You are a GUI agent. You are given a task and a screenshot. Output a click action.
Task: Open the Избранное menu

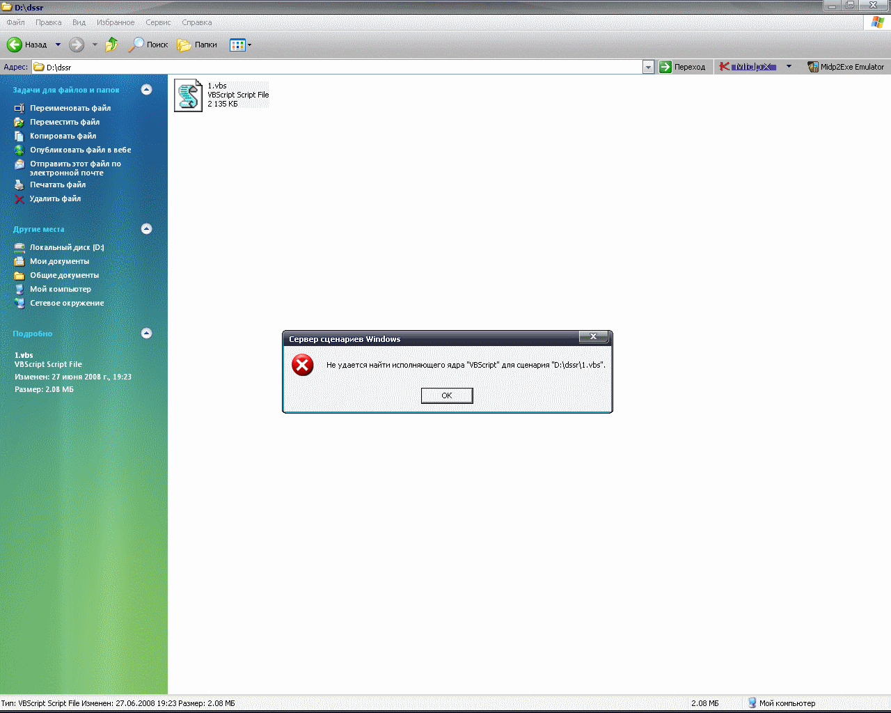pyautogui.click(x=116, y=22)
